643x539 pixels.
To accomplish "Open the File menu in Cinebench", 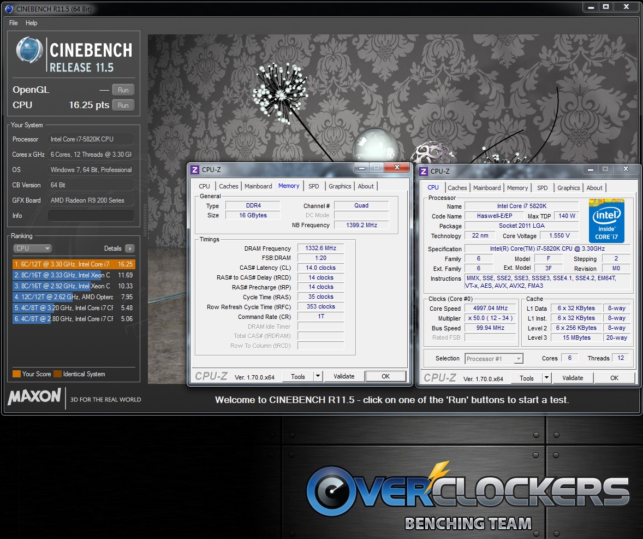I will pyautogui.click(x=14, y=23).
